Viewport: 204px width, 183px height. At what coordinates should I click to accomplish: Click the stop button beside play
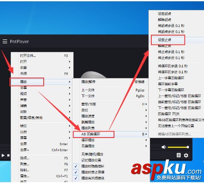[9, 155]
